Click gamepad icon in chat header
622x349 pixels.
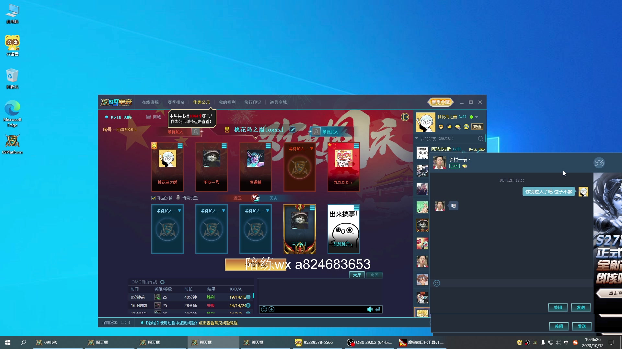click(x=599, y=163)
